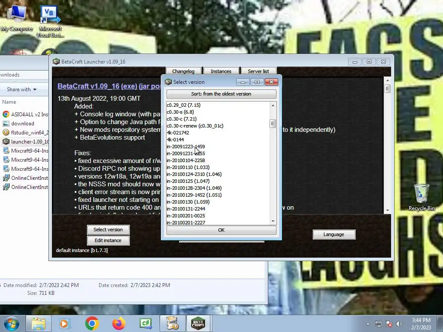The width and height of the screenshot is (443, 332).
Task: Click the version list scrollbar thumb
Action: click(x=273, y=124)
